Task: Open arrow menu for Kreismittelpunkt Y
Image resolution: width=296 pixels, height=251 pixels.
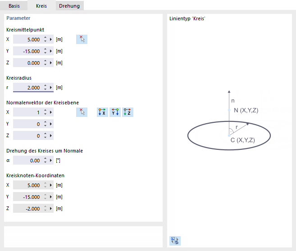Action: coord(51,51)
